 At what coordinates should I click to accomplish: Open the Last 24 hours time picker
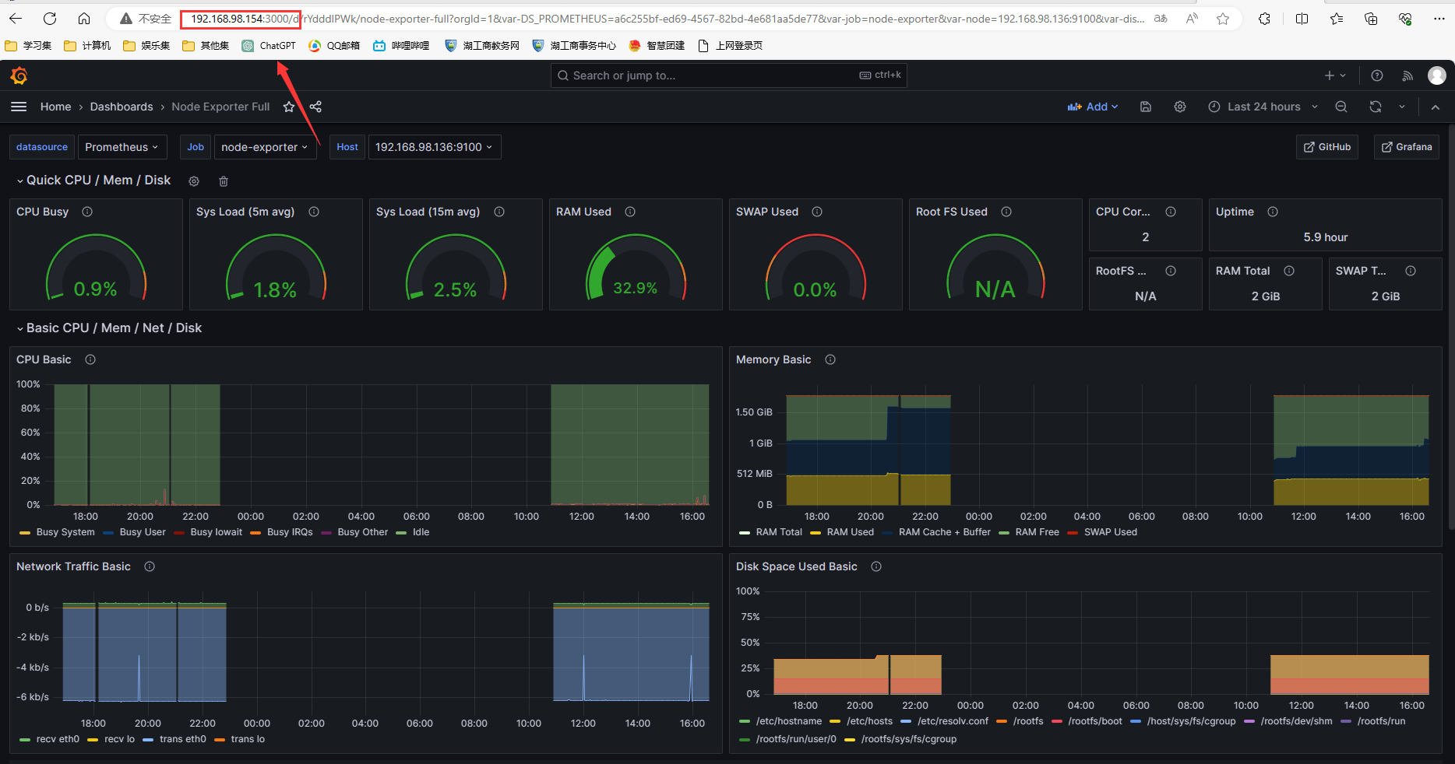point(1263,107)
